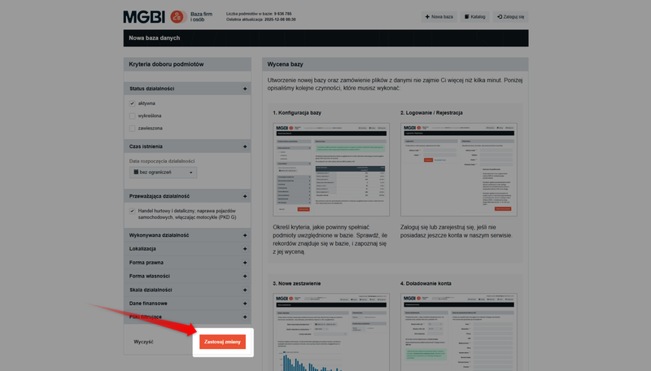Enable the zawieszona status checkbox

pos(132,128)
